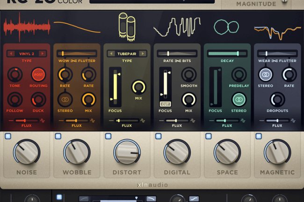Adjust the Wobble Flux slider

(77, 121)
